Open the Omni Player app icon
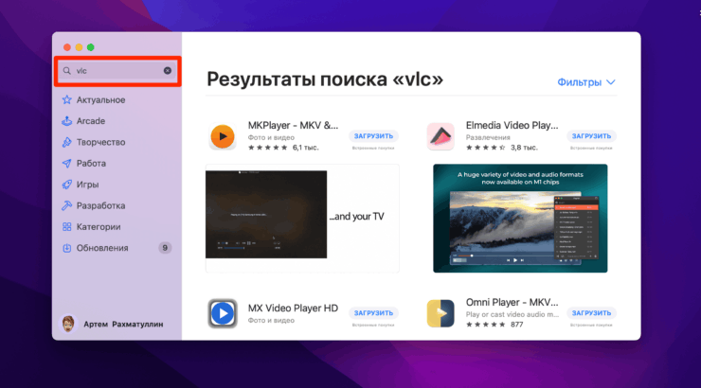This screenshot has width=701, height=388. coord(440,313)
